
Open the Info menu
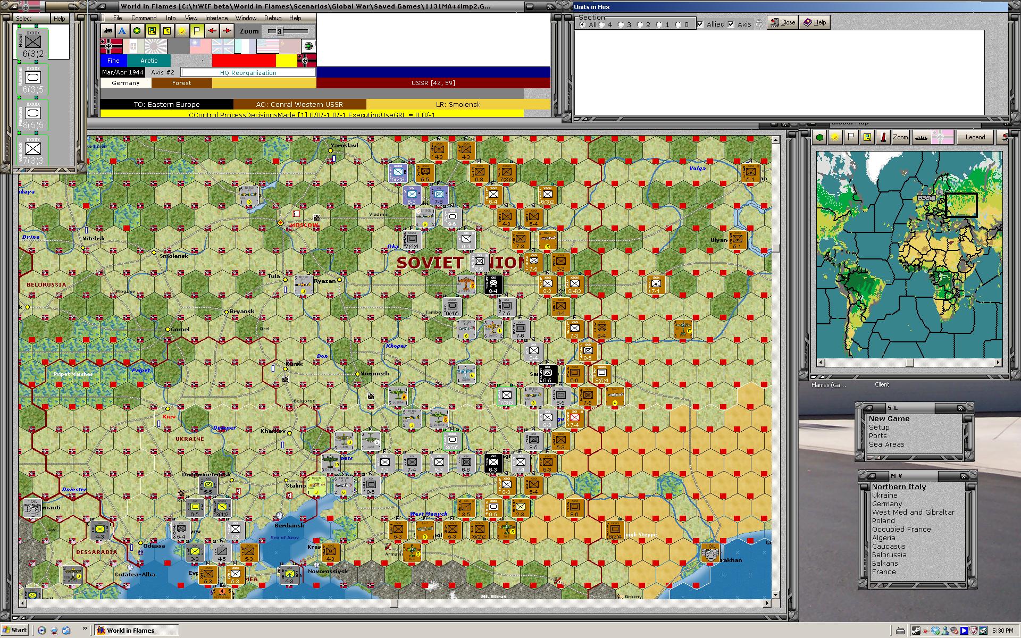tap(170, 18)
